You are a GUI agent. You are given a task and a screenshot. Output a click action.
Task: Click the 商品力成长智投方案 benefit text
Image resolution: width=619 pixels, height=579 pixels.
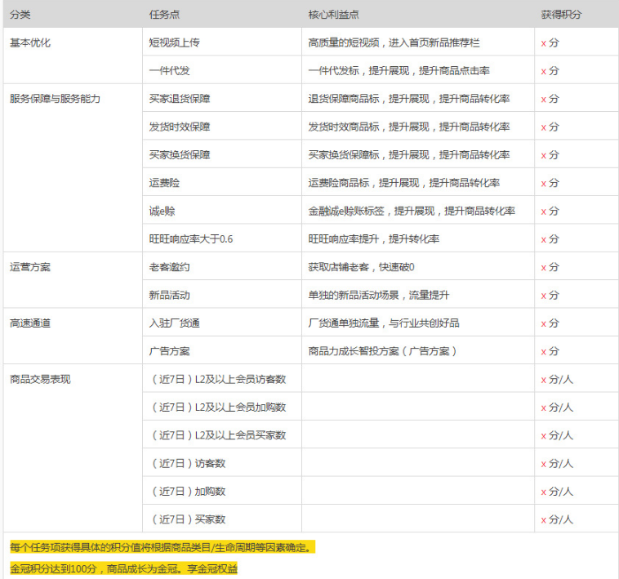(382, 351)
